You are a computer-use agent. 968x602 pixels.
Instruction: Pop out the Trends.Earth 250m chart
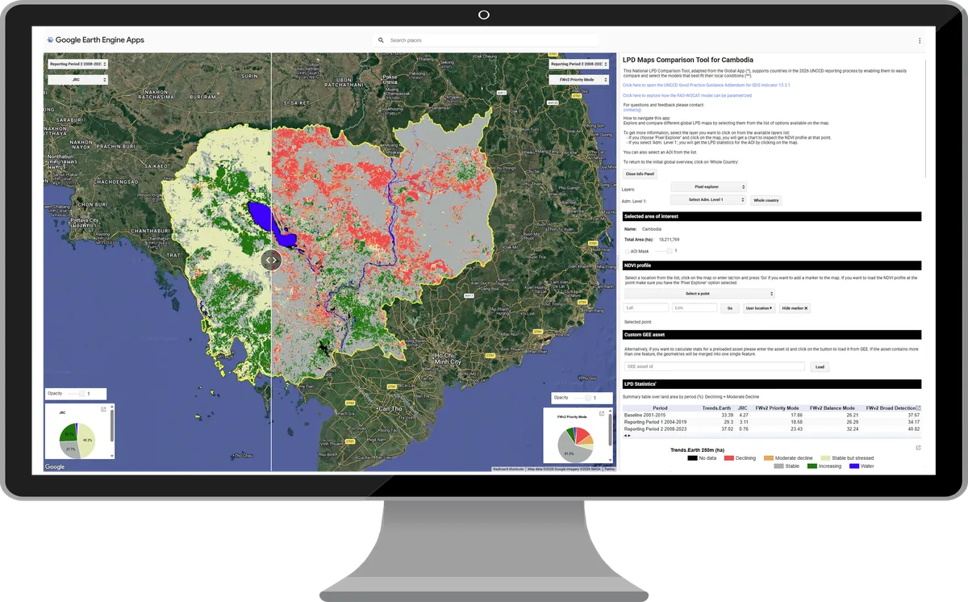pos(918,448)
